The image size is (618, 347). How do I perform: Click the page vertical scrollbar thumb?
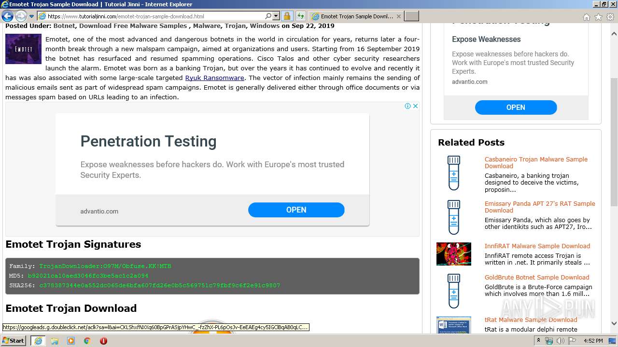click(614, 141)
